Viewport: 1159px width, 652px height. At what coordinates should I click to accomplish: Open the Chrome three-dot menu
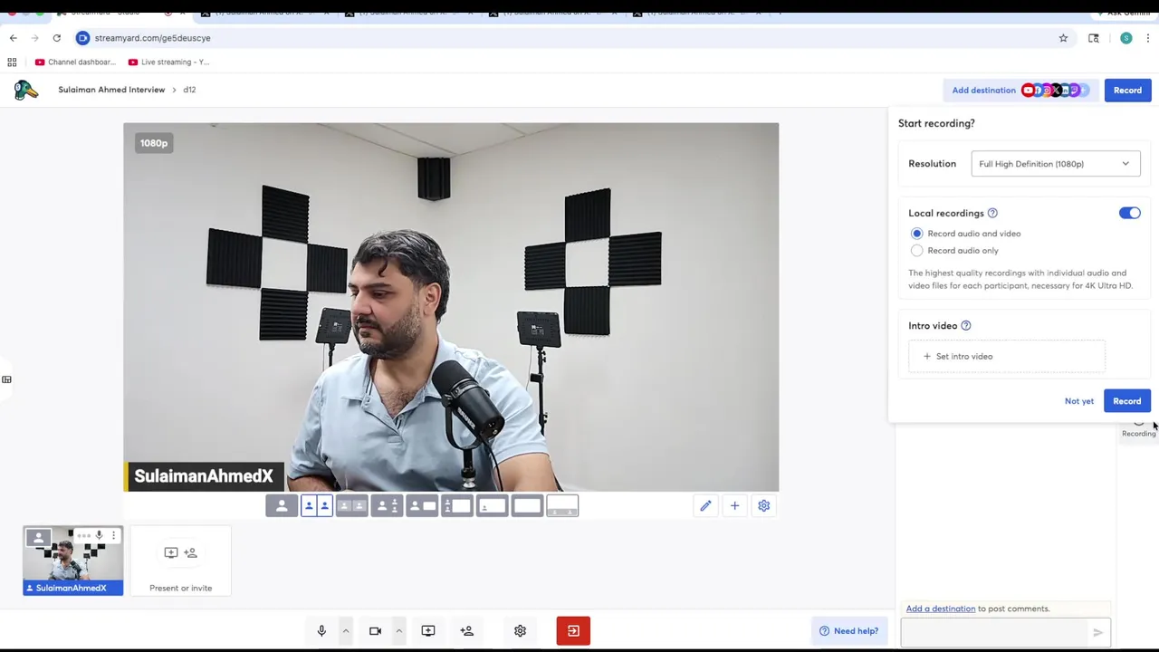click(x=1147, y=38)
